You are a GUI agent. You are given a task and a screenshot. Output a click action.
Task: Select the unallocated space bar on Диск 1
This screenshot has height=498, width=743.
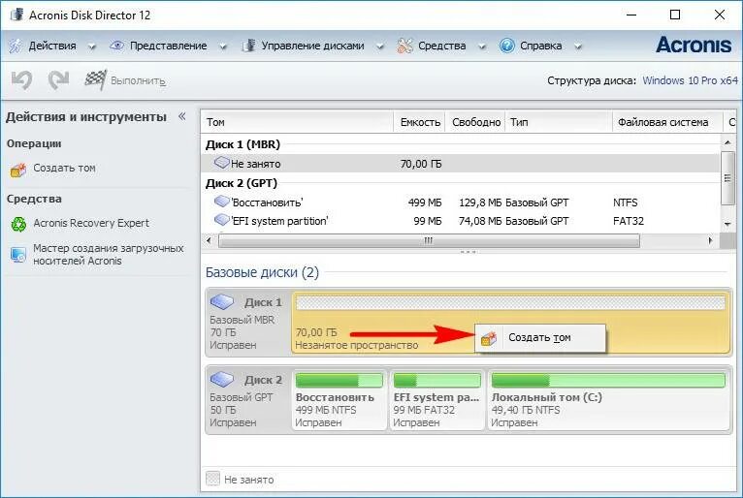coord(510,302)
